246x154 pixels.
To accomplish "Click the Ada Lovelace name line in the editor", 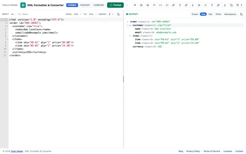I will point(33,29).
